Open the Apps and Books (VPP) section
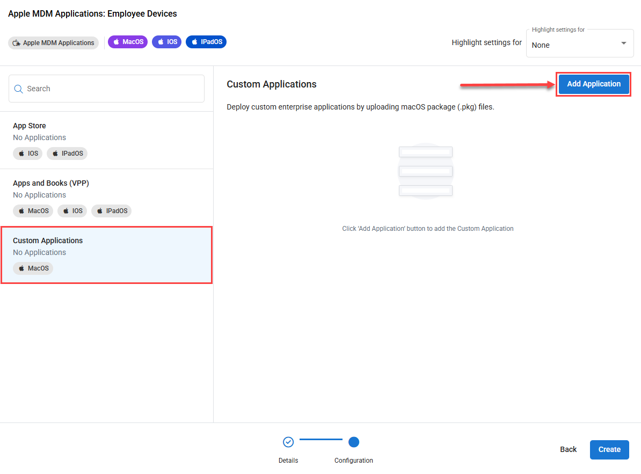The image size is (641, 474). (107, 198)
